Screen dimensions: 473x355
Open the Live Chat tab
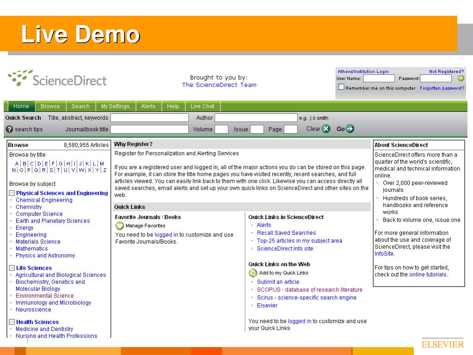click(202, 106)
